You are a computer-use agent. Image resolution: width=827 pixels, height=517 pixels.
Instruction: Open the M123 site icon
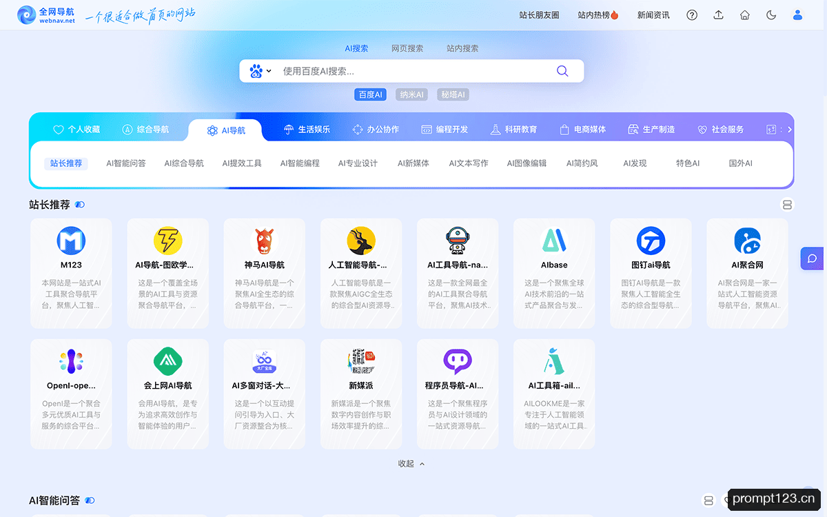pyautogui.click(x=71, y=241)
